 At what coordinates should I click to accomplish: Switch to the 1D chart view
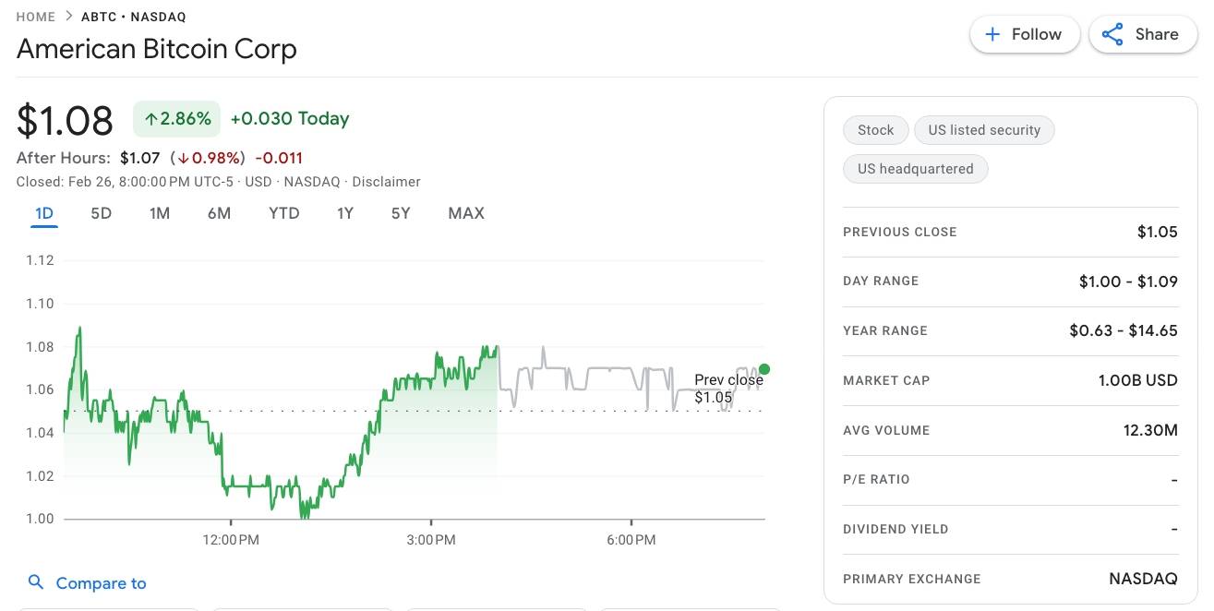43,212
